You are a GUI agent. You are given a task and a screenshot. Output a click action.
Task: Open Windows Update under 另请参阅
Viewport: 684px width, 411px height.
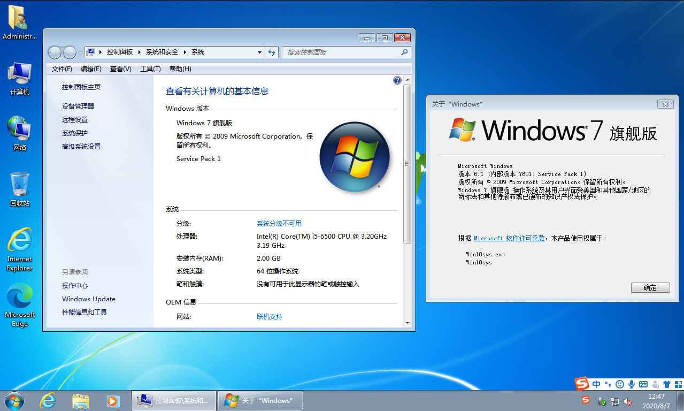click(89, 299)
